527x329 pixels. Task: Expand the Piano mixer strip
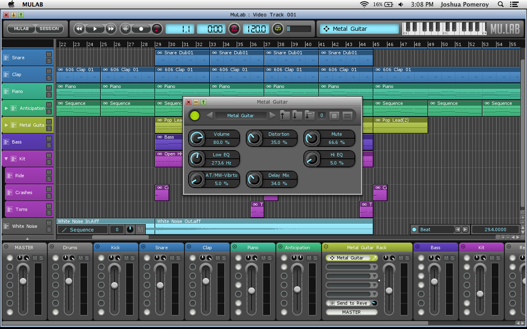point(235,247)
